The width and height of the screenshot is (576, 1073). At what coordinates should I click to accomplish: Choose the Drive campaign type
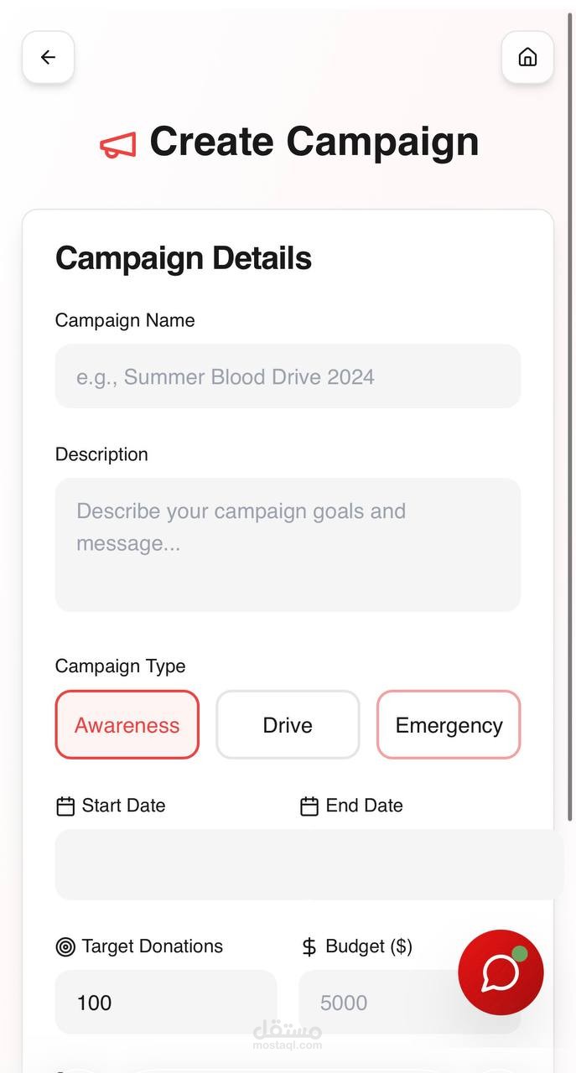click(288, 725)
